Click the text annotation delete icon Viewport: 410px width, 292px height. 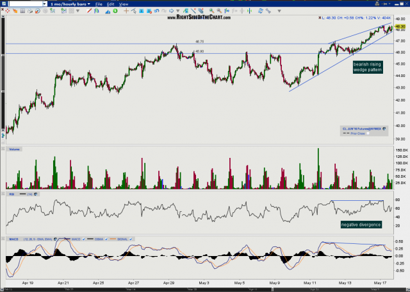149,11
